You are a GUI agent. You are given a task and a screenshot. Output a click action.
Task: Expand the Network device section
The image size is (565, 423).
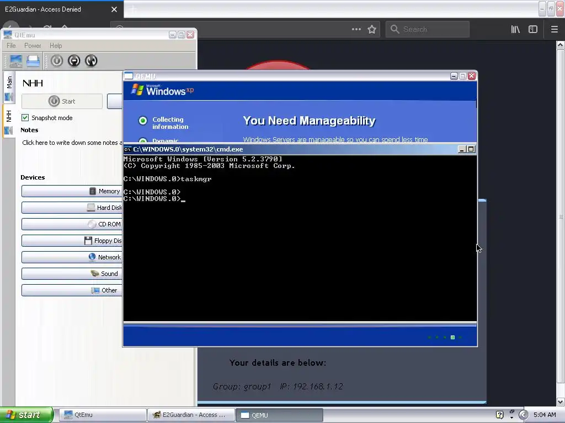tap(72, 258)
